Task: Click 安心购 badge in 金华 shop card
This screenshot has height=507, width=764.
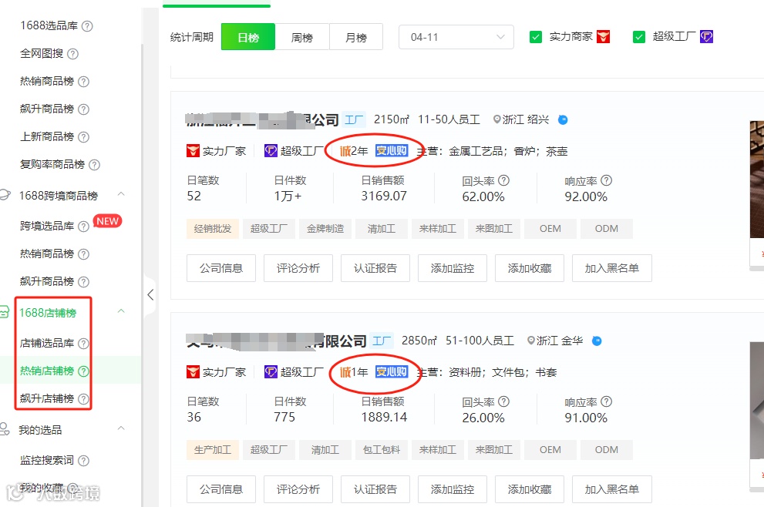Action: click(392, 372)
